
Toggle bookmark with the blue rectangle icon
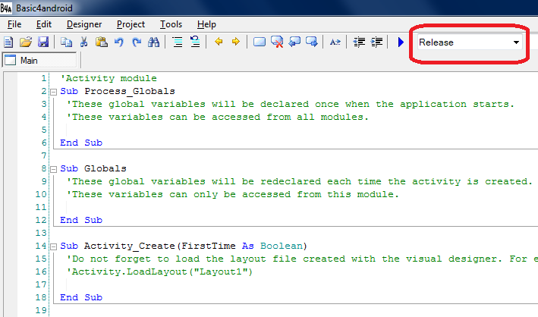click(x=260, y=42)
